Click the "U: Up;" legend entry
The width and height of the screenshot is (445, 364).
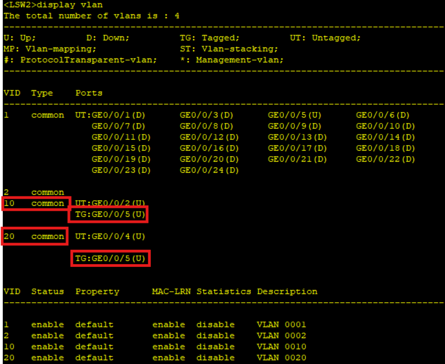tap(20, 38)
